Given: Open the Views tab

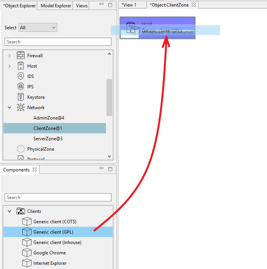Looking at the screenshot, I should point(81,5).
